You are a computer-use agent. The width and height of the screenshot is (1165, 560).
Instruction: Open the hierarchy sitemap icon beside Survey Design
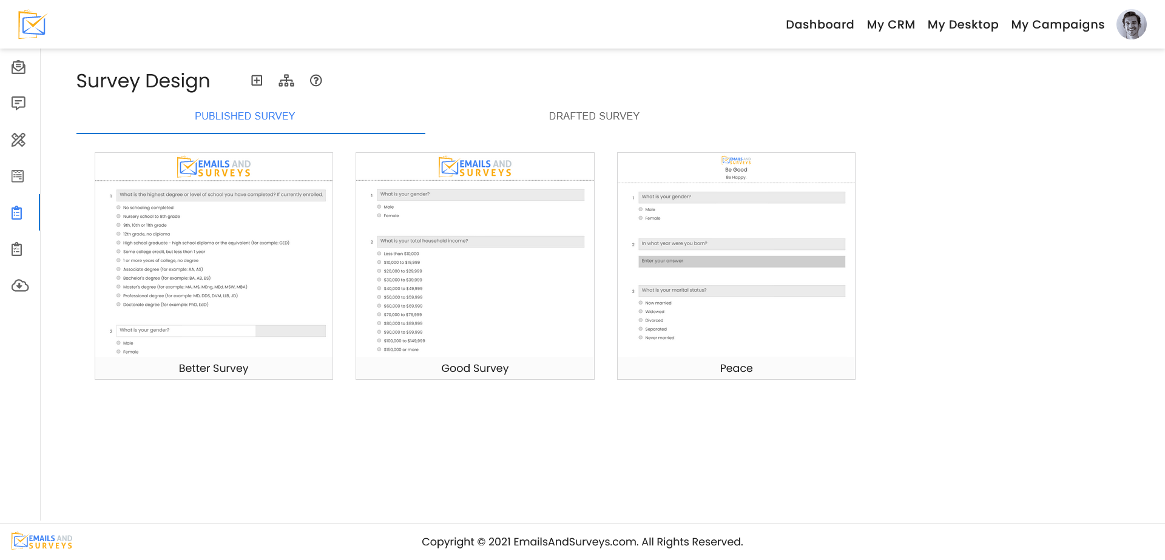pyautogui.click(x=286, y=81)
